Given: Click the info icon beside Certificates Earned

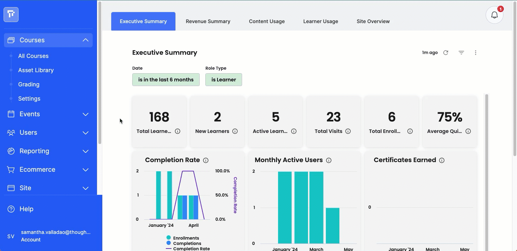Looking at the screenshot, I should pyautogui.click(x=442, y=160).
